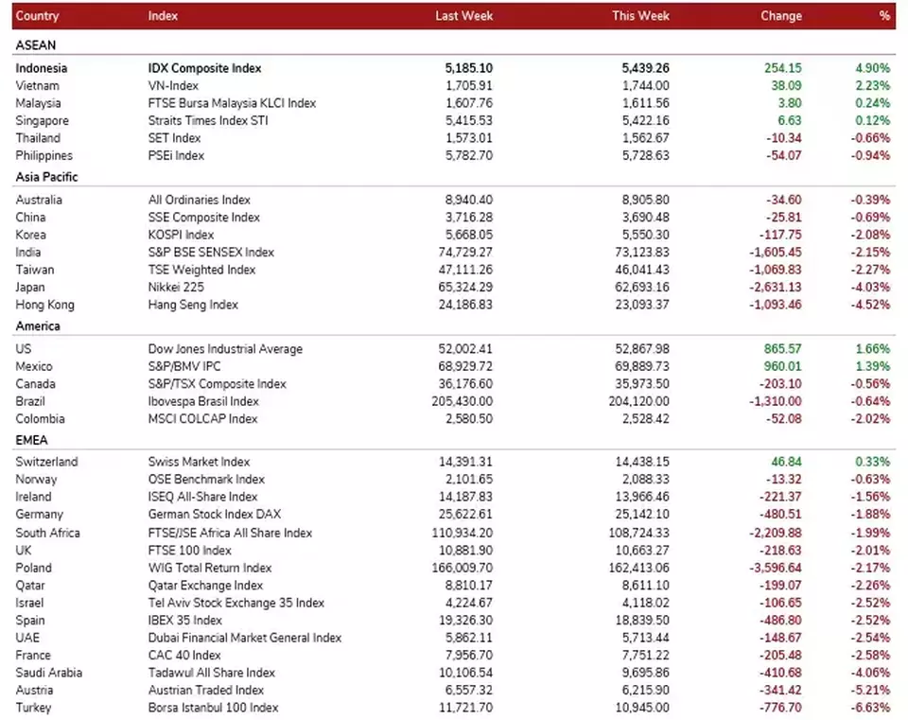This screenshot has width=908, height=720.
Task: Click German Stock Index DAX
Action: 215,514
